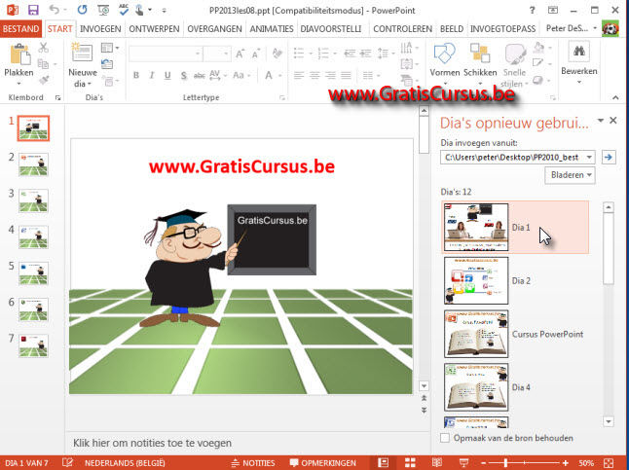
Task: Adjust the zoom slider handle
Action: 506,463
